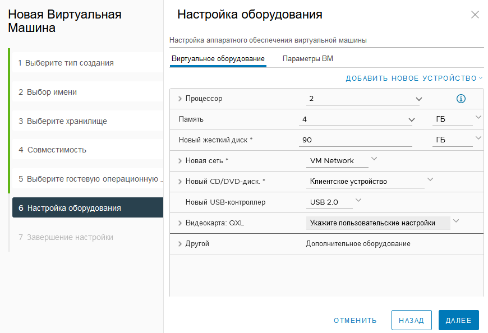Select step 6 Настройка оборудования
This screenshot has height=333, width=488.
click(88, 207)
